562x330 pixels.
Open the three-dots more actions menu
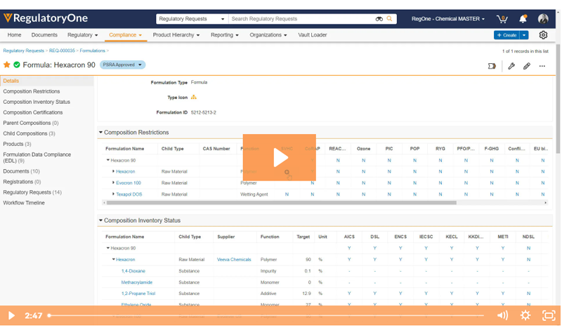[x=542, y=66]
